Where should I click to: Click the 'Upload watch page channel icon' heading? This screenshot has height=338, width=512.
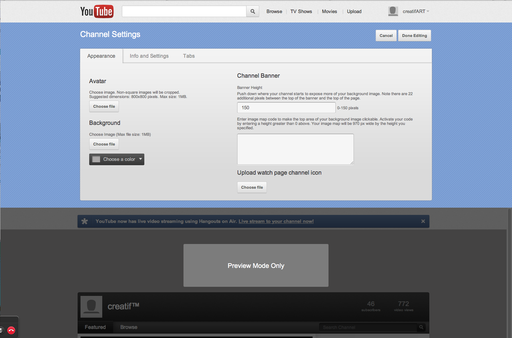279,172
